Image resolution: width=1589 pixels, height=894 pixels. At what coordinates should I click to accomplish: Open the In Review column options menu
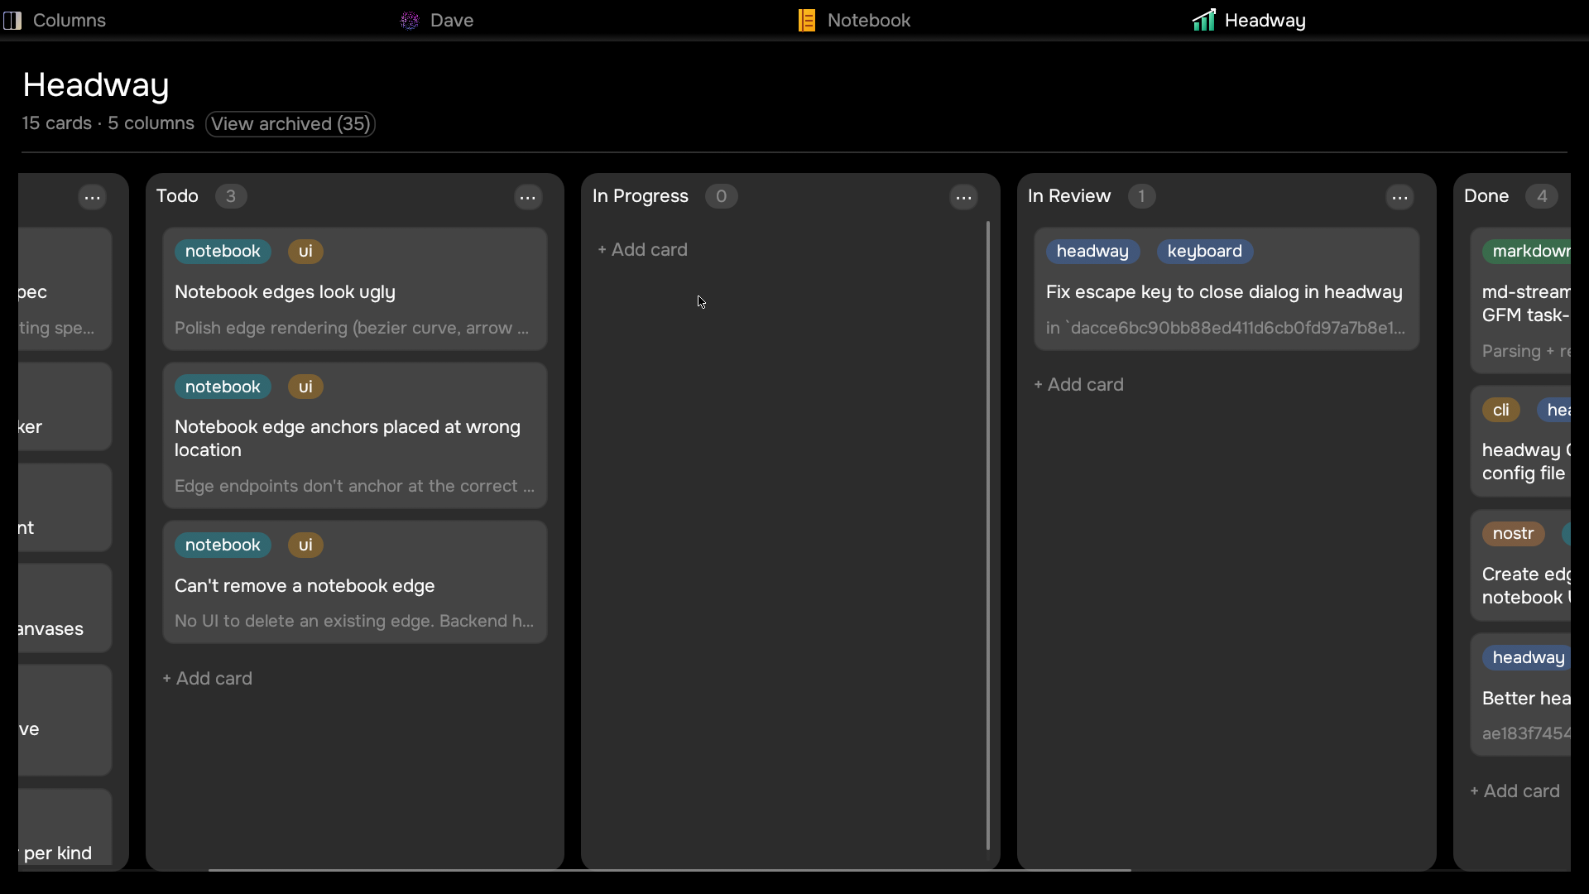pyautogui.click(x=1400, y=197)
